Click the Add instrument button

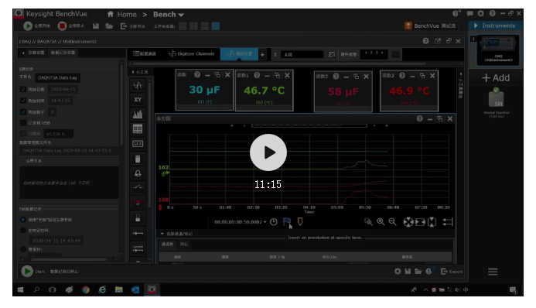coord(496,78)
